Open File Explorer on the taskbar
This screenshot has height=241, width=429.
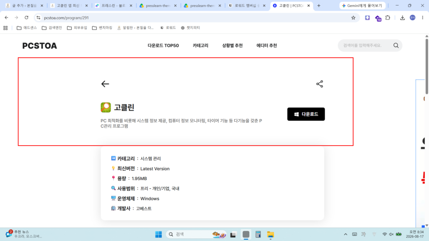[x=270, y=234]
